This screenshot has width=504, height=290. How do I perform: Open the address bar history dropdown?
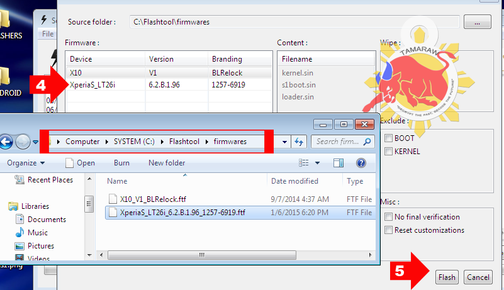click(284, 142)
